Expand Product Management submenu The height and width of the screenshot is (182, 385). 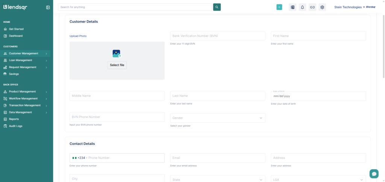tap(26, 92)
